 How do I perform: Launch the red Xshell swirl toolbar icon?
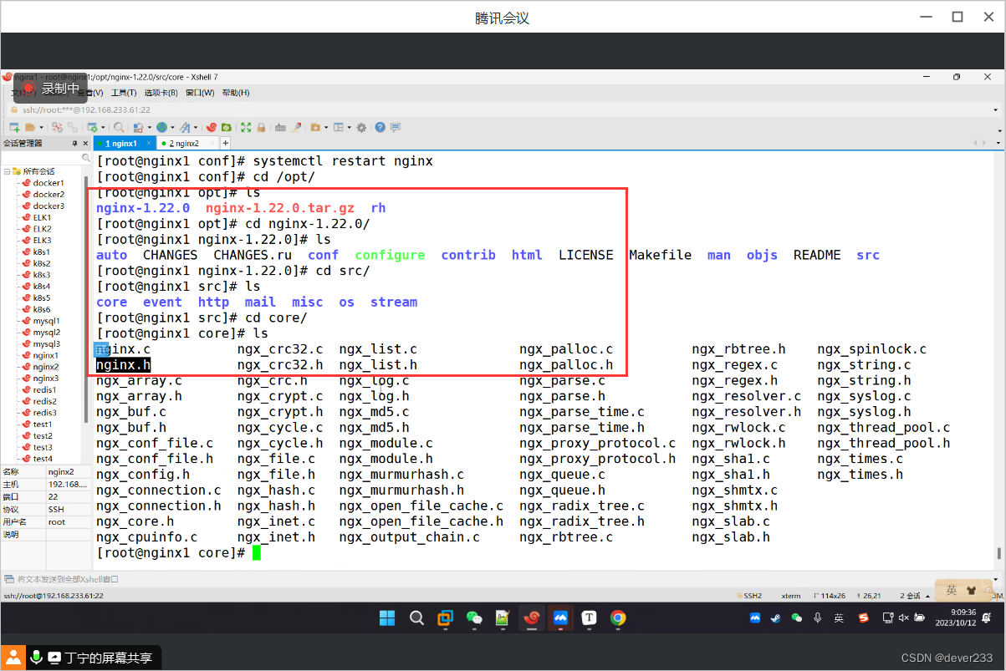pyautogui.click(x=211, y=128)
